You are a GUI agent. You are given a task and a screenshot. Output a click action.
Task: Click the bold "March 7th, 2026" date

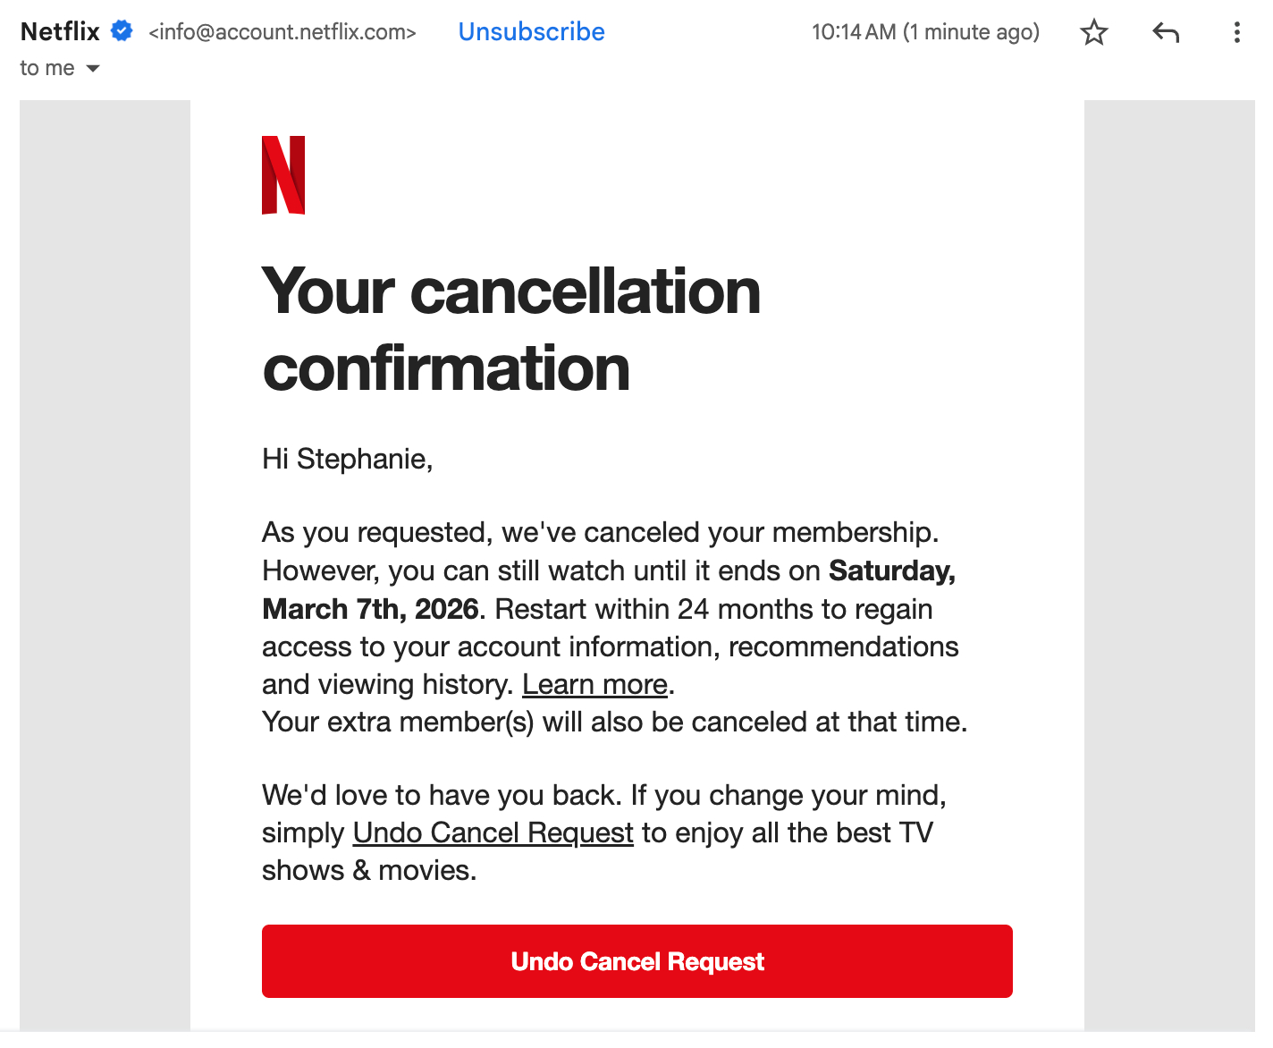370,609
